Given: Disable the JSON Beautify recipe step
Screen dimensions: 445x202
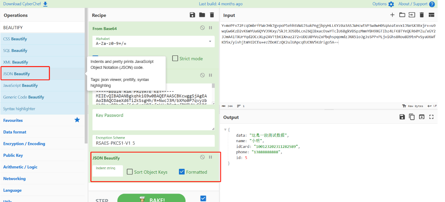Looking at the screenshot, I should tap(202, 157).
